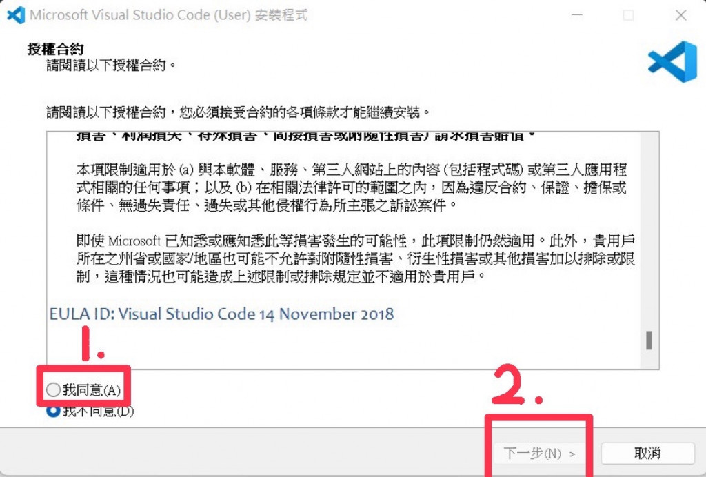Screen dimensions: 706x477
Task: Click the 下一步(N) > button
Action: tap(539, 453)
